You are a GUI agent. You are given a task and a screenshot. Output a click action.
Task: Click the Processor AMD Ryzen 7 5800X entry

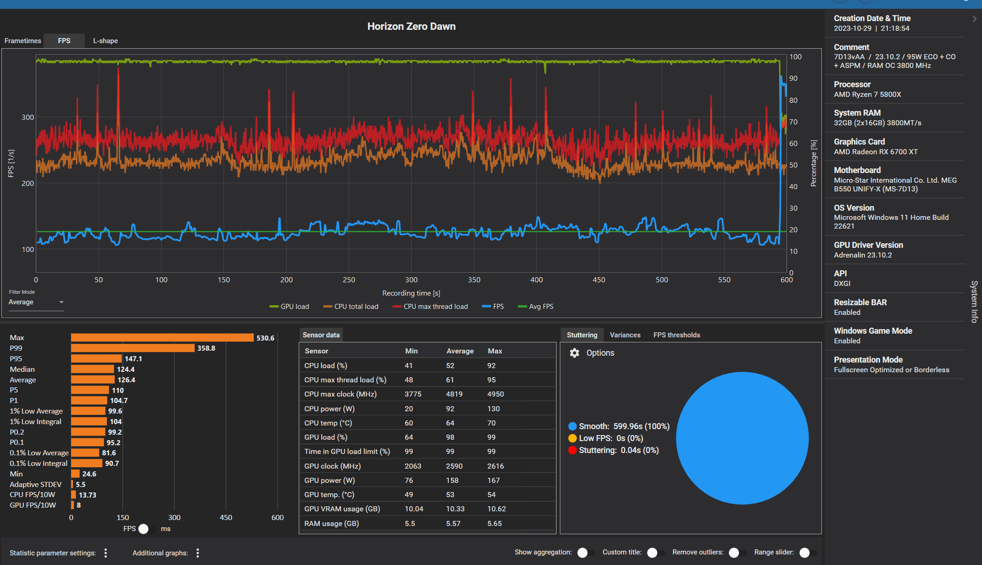895,90
